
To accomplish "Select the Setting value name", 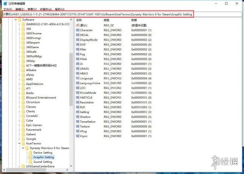I will click(x=84, y=112).
